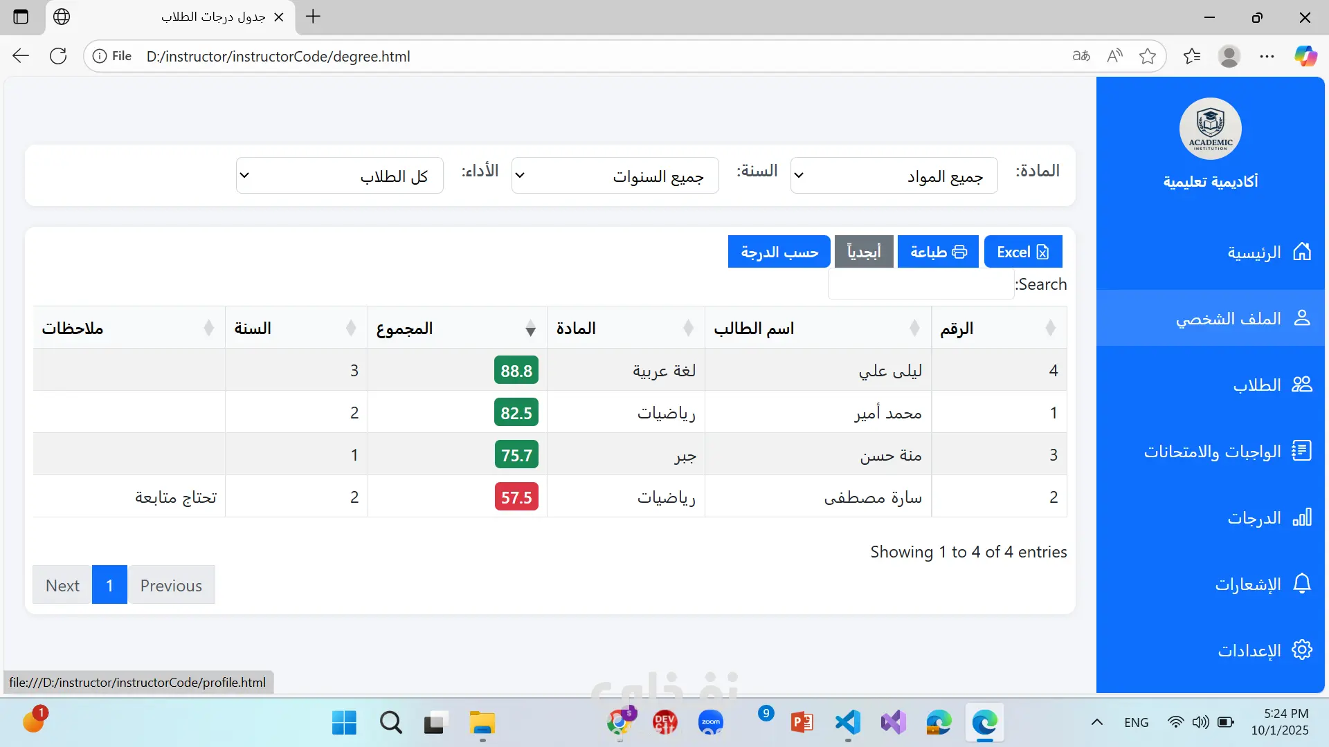Click the Excel export button

coord(1022,252)
